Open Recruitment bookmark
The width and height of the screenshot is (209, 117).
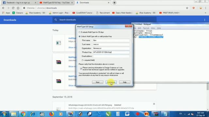(103, 13)
